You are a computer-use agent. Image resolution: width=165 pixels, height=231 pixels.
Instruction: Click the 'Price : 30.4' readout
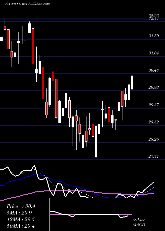point(21,206)
